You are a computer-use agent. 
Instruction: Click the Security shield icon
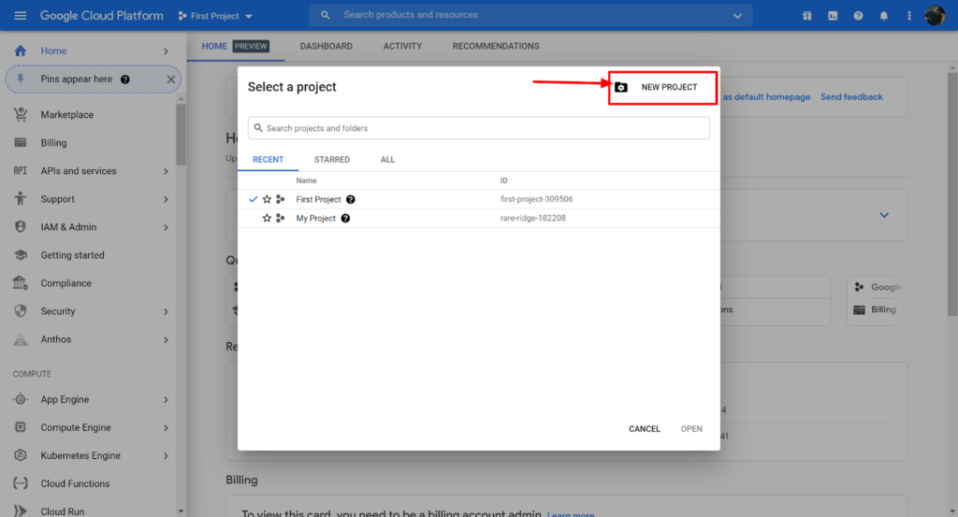coord(21,310)
